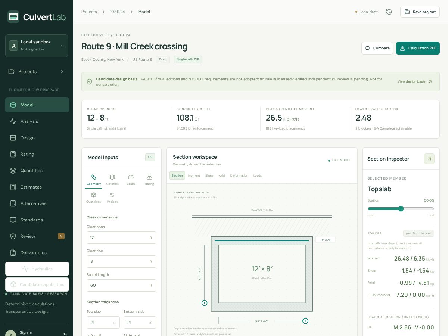This screenshot has height=336, width=448.
Task: Select the Loads inputs tab
Action: point(131,180)
